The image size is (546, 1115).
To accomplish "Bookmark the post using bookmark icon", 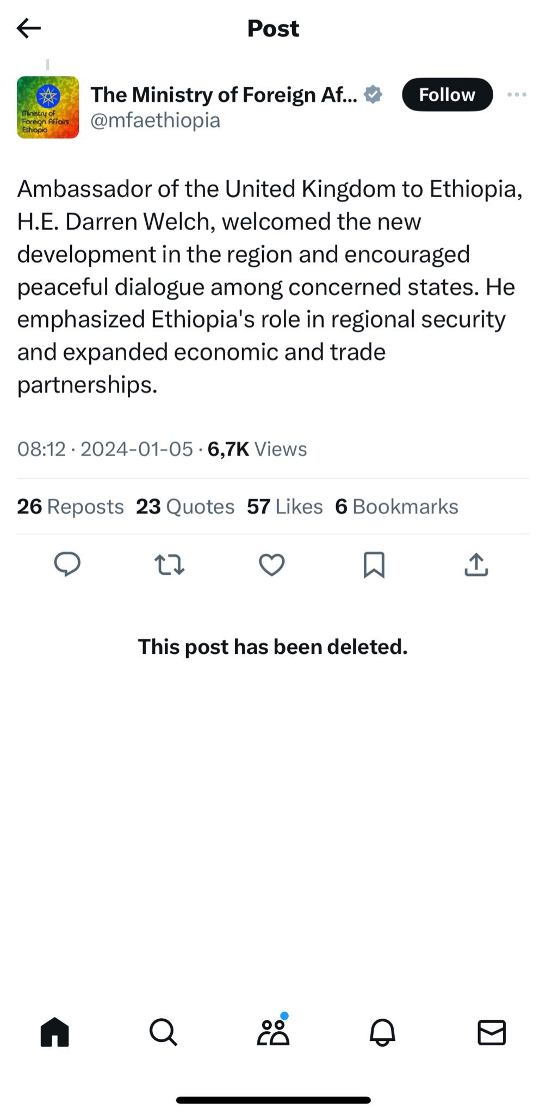I will coord(374,565).
